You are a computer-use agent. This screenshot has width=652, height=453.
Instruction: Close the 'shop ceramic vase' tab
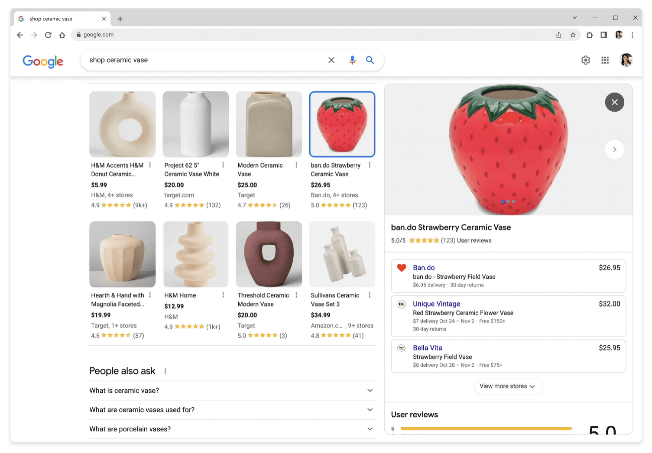tap(104, 19)
